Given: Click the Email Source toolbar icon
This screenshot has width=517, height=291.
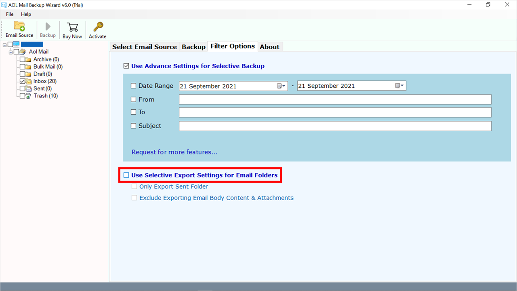Looking at the screenshot, I should point(19,27).
